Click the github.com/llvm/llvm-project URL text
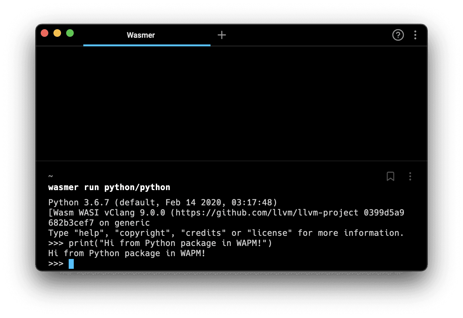This screenshot has width=463, height=318. pyautogui.click(x=267, y=213)
